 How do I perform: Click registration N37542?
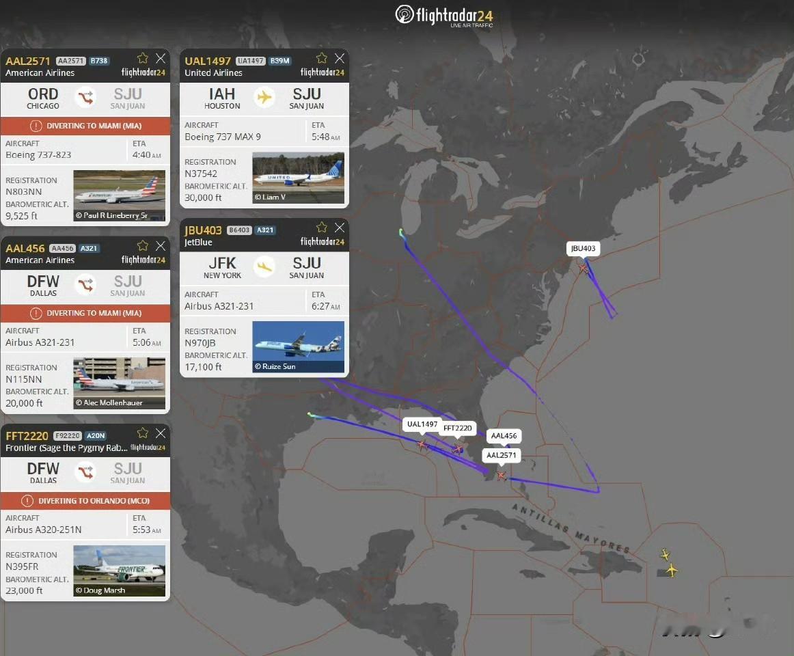pos(201,174)
